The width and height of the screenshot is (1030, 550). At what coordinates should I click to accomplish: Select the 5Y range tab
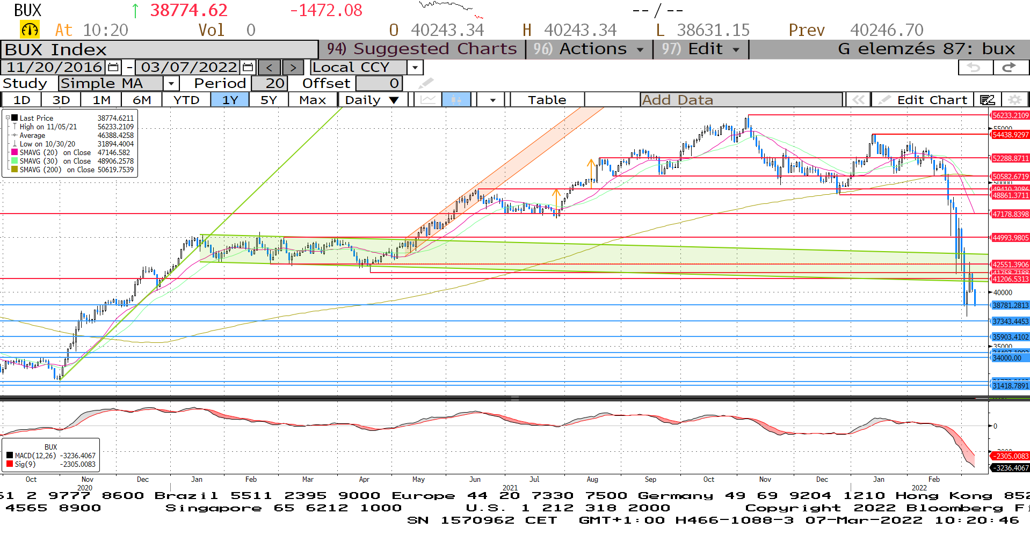click(269, 100)
